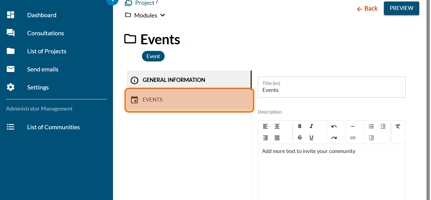This screenshot has width=431, height=200.
Task: Click the redo arrow icon
Action: pos(334,138)
